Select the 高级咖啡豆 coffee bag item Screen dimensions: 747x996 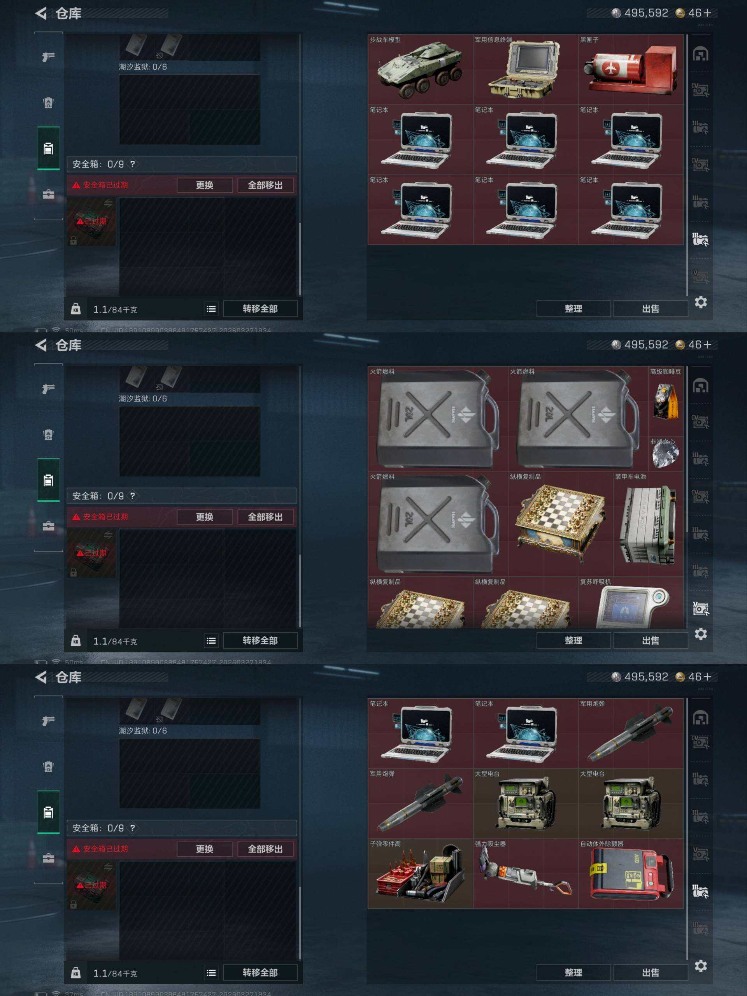(x=666, y=401)
